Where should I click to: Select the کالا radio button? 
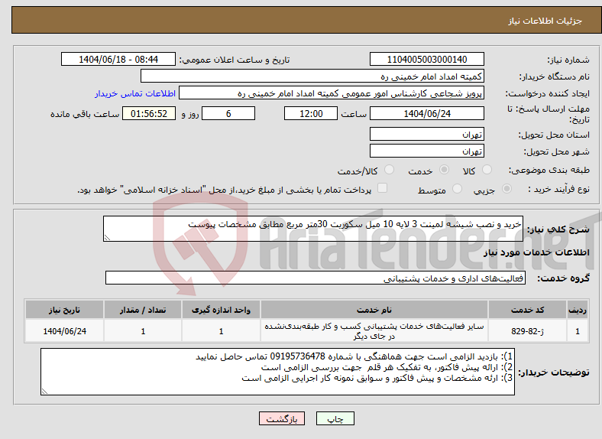coord(487,170)
